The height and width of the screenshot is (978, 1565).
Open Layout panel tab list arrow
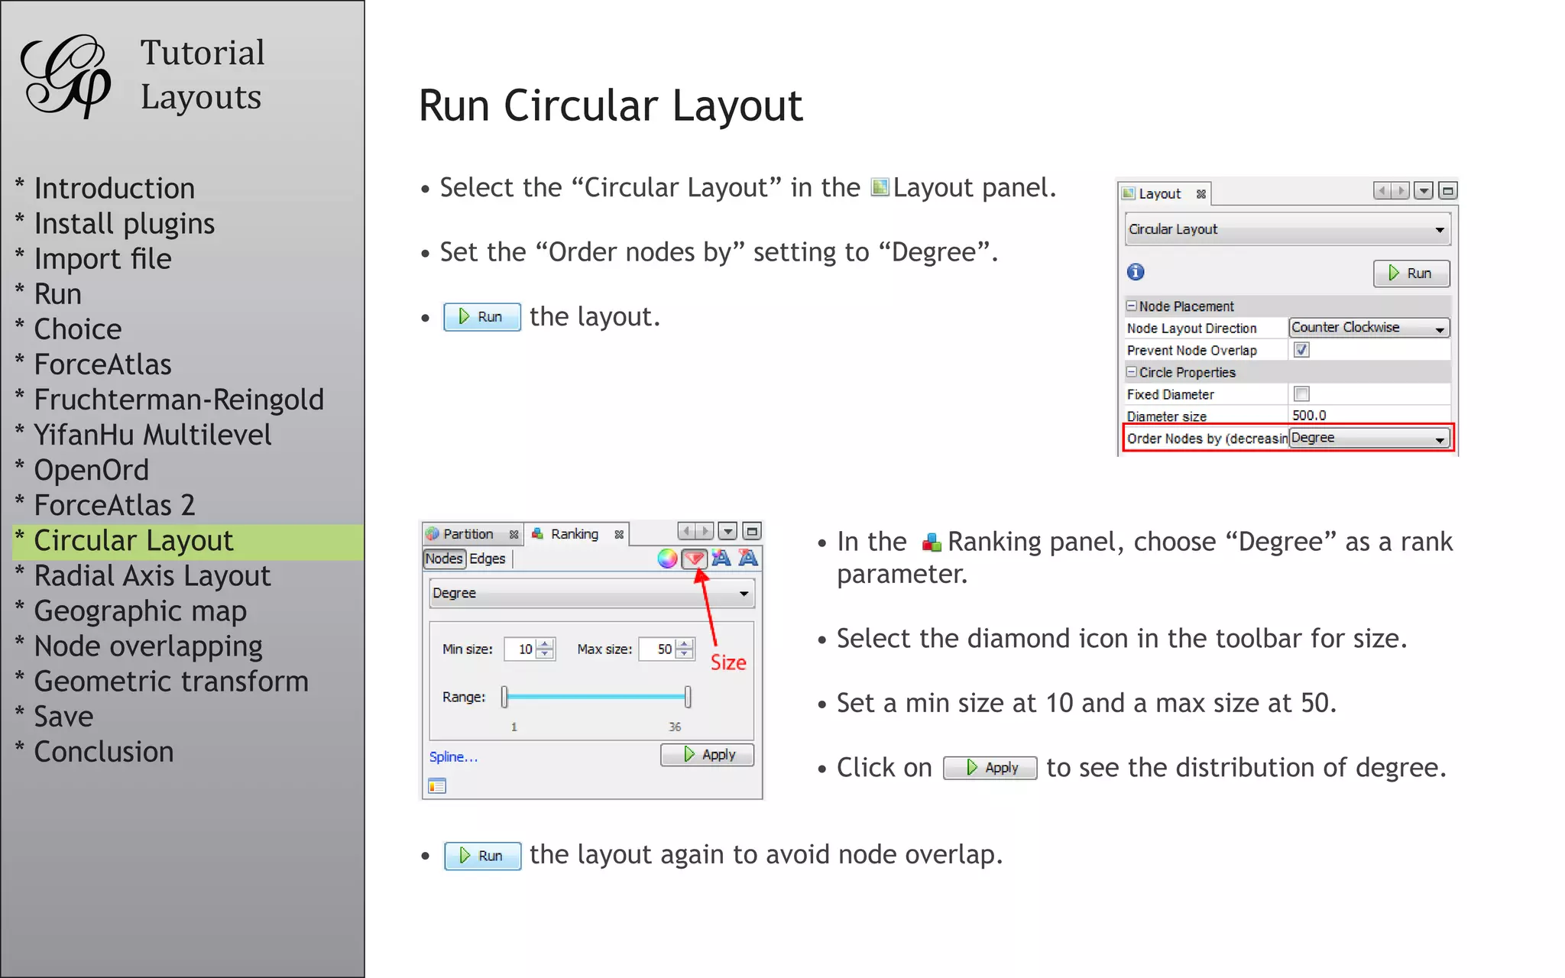1423,190
